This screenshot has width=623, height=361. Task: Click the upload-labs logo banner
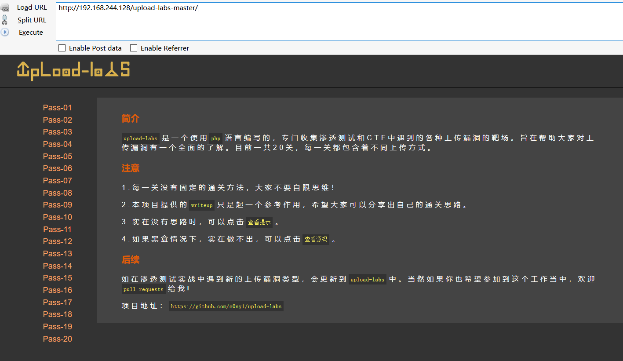(73, 71)
